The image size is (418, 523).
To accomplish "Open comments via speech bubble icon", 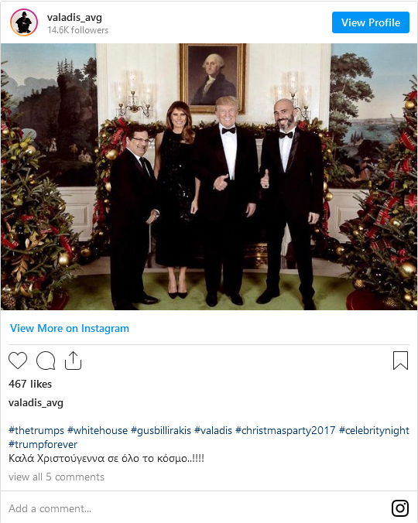I will point(46,361).
